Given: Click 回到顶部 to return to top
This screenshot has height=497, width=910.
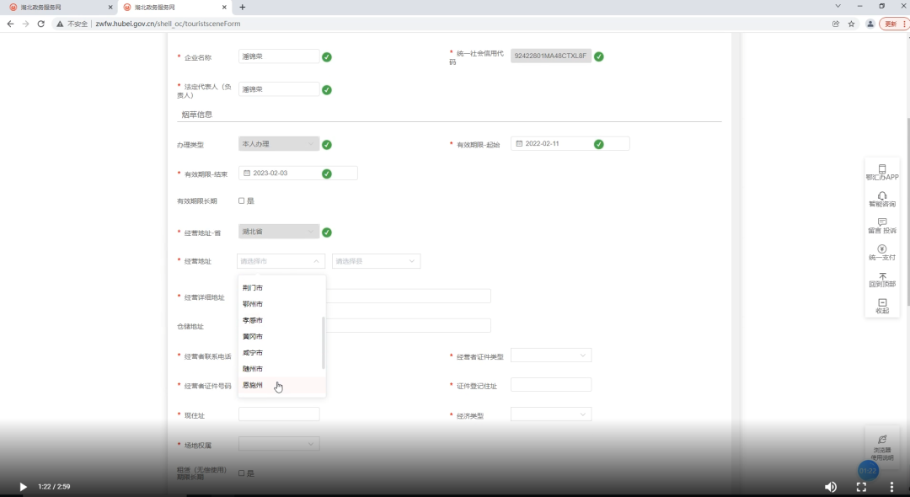Looking at the screenshot, I should click(x=882, y=280).
